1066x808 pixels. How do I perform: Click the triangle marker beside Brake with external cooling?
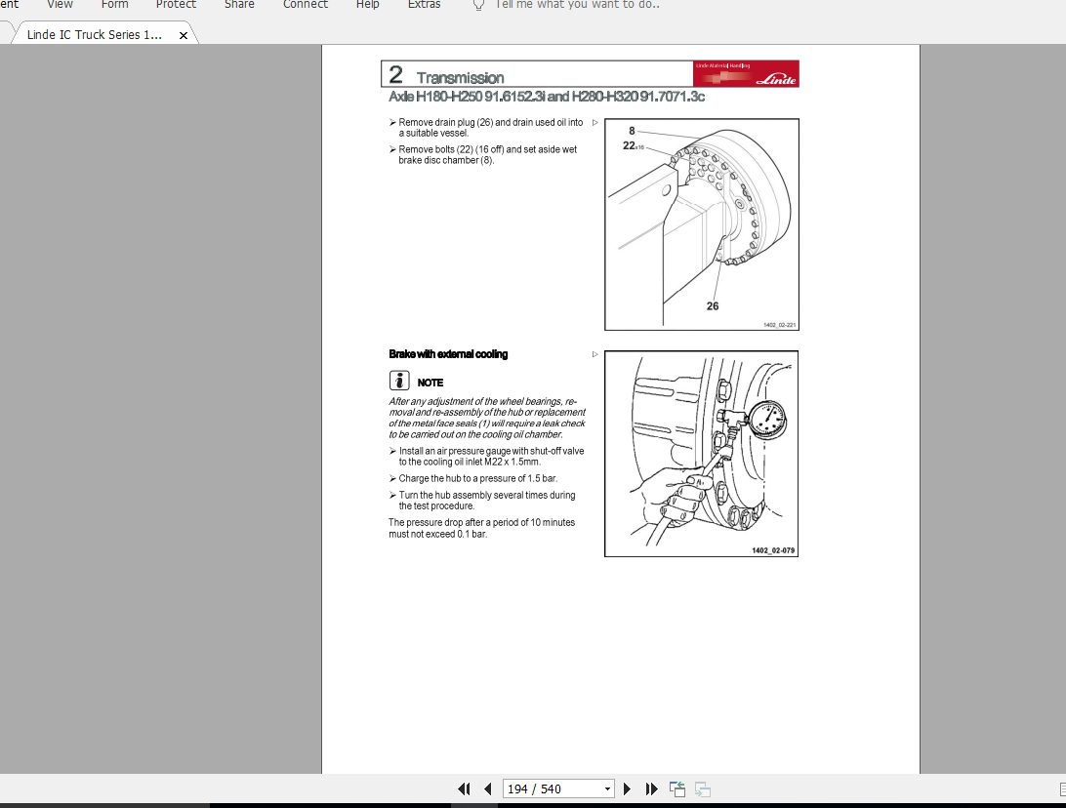(594, 354)
